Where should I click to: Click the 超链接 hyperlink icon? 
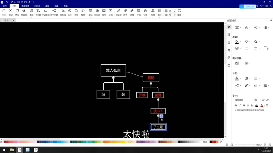(118, 13)
